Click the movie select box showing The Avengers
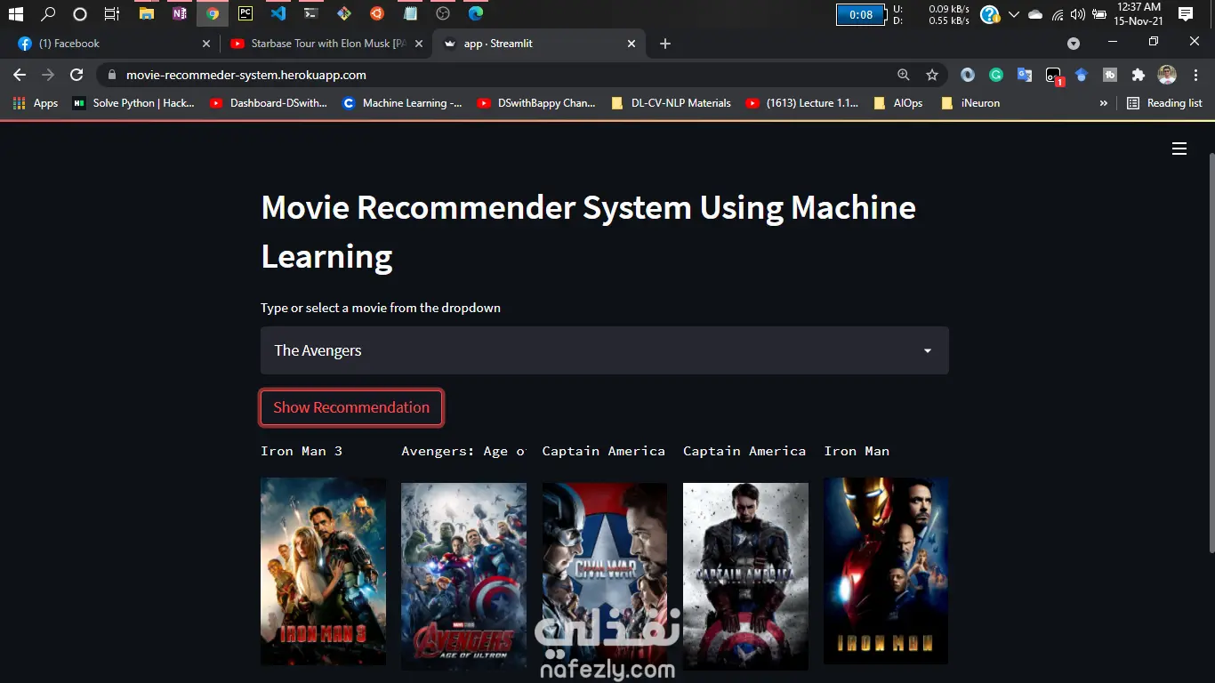Image resolution: width=1215 pixels, height=683 pixels. [605, 350]
